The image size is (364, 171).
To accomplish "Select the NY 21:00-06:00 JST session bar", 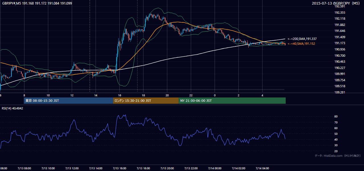I will [232, 101].
